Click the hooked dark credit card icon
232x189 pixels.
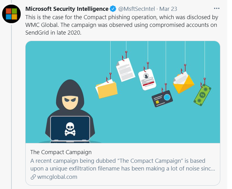pyautogui.click(x=162, y=98)
